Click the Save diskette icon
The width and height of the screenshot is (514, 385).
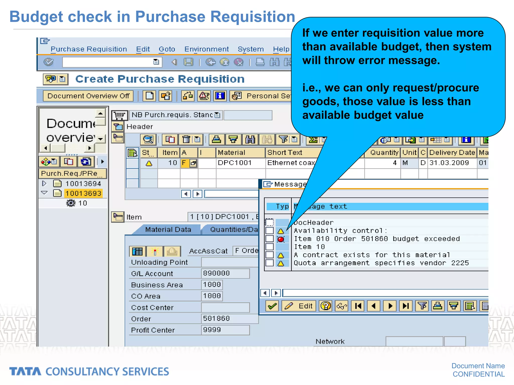[188, 62]
